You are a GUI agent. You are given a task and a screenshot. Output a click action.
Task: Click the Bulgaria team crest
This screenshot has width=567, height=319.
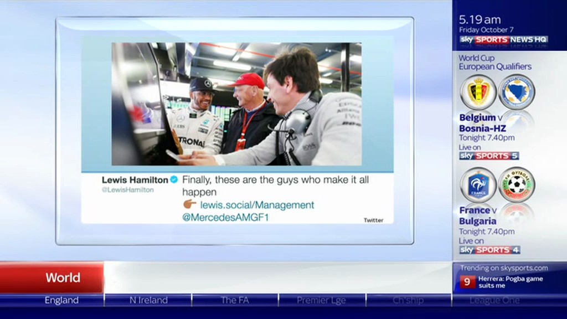[x=517, y=185]
